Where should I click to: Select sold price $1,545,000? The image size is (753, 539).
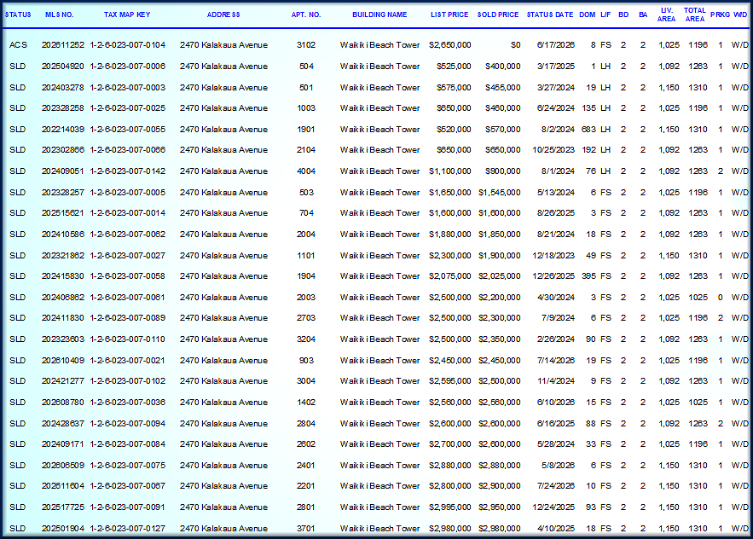point(500,193)
